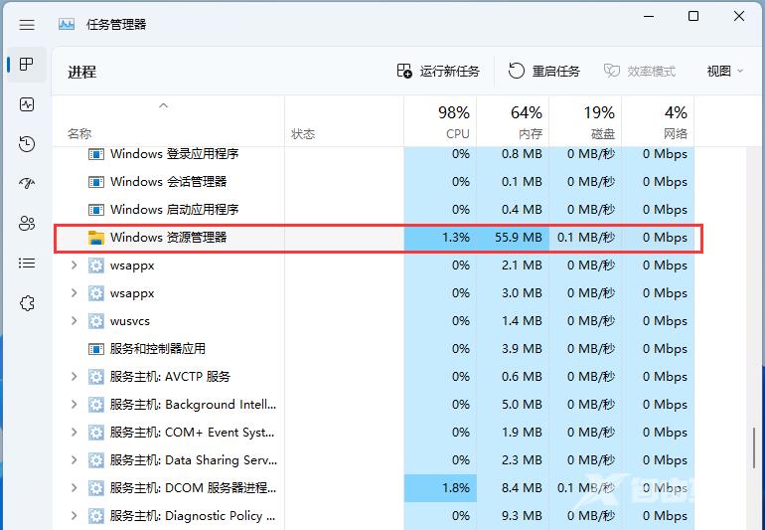The image size is (765, 530).
Task: Select the wusvcs row name
Action: click(130, 321)
